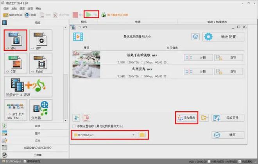Image resolution: width=258 pixels, height=164 pixels.
Task: Click the Add Music button (添加音乐)
Action: 186,118
